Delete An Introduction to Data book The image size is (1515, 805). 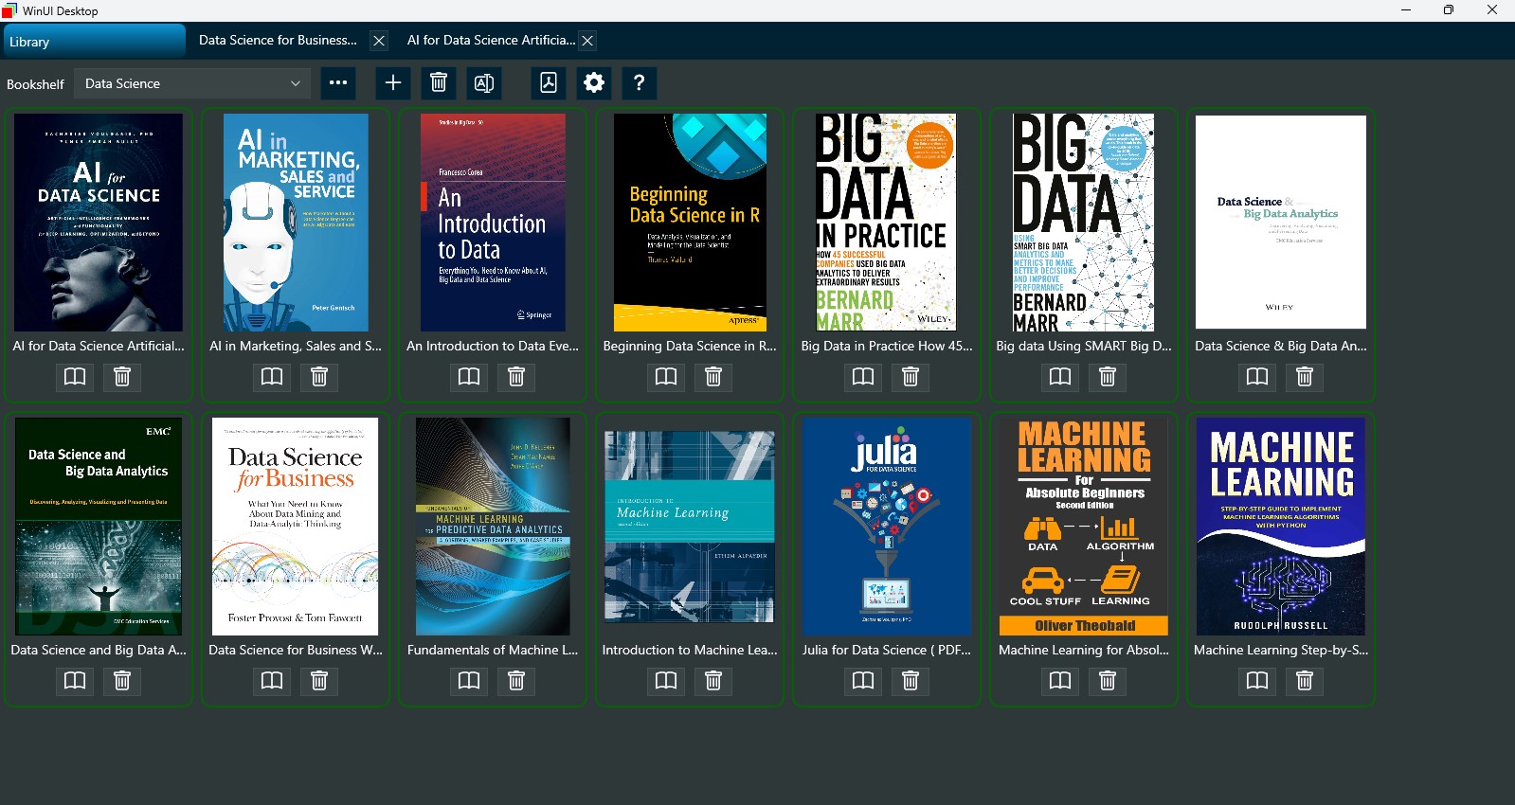pyautogui.click(x=516, y=377)
